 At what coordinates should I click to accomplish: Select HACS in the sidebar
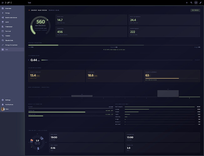(x=12, y=22)
